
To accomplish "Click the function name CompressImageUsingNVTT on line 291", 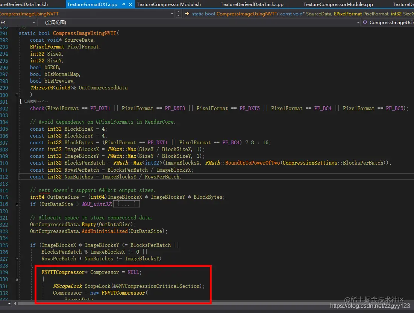I will pos(85,33).
